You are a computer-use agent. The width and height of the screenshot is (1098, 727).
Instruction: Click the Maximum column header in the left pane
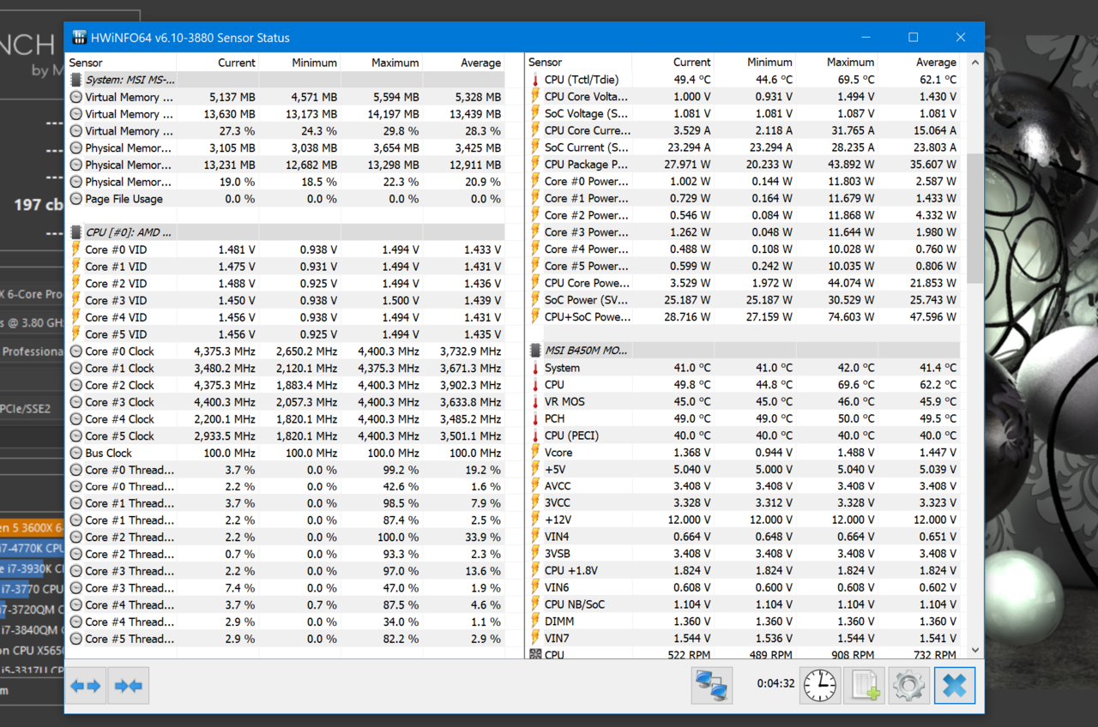pos(382,63)
